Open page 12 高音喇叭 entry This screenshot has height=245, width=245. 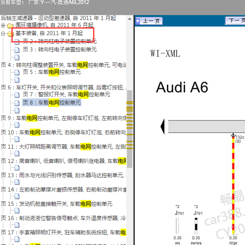coord(63,161)
